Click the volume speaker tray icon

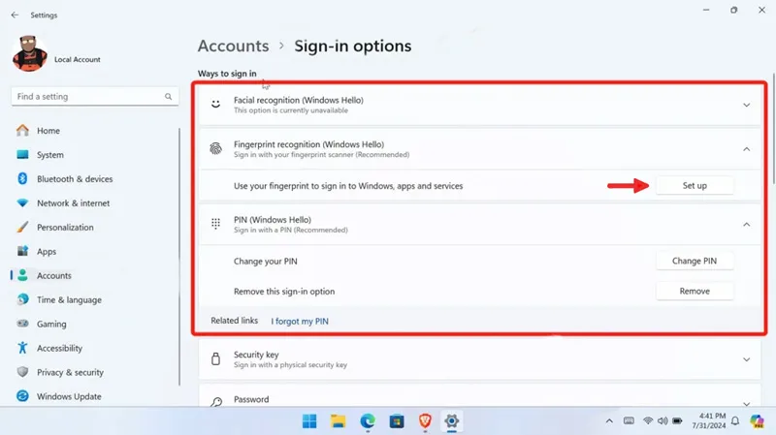[663, 420]
